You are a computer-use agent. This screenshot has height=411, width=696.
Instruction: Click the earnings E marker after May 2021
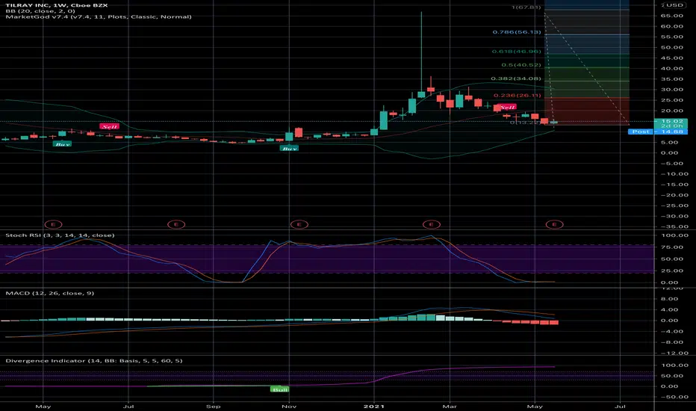554,224
